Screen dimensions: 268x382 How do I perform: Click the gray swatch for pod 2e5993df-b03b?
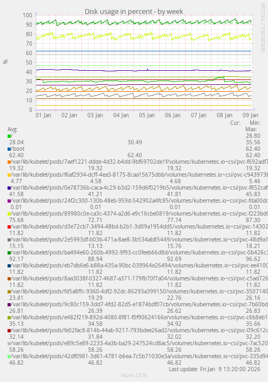click(9, 239)
